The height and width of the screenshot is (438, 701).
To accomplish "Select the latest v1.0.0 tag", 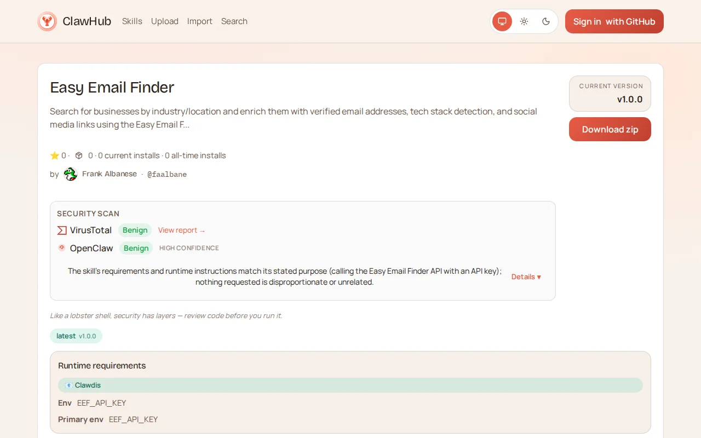I will 76,336.
